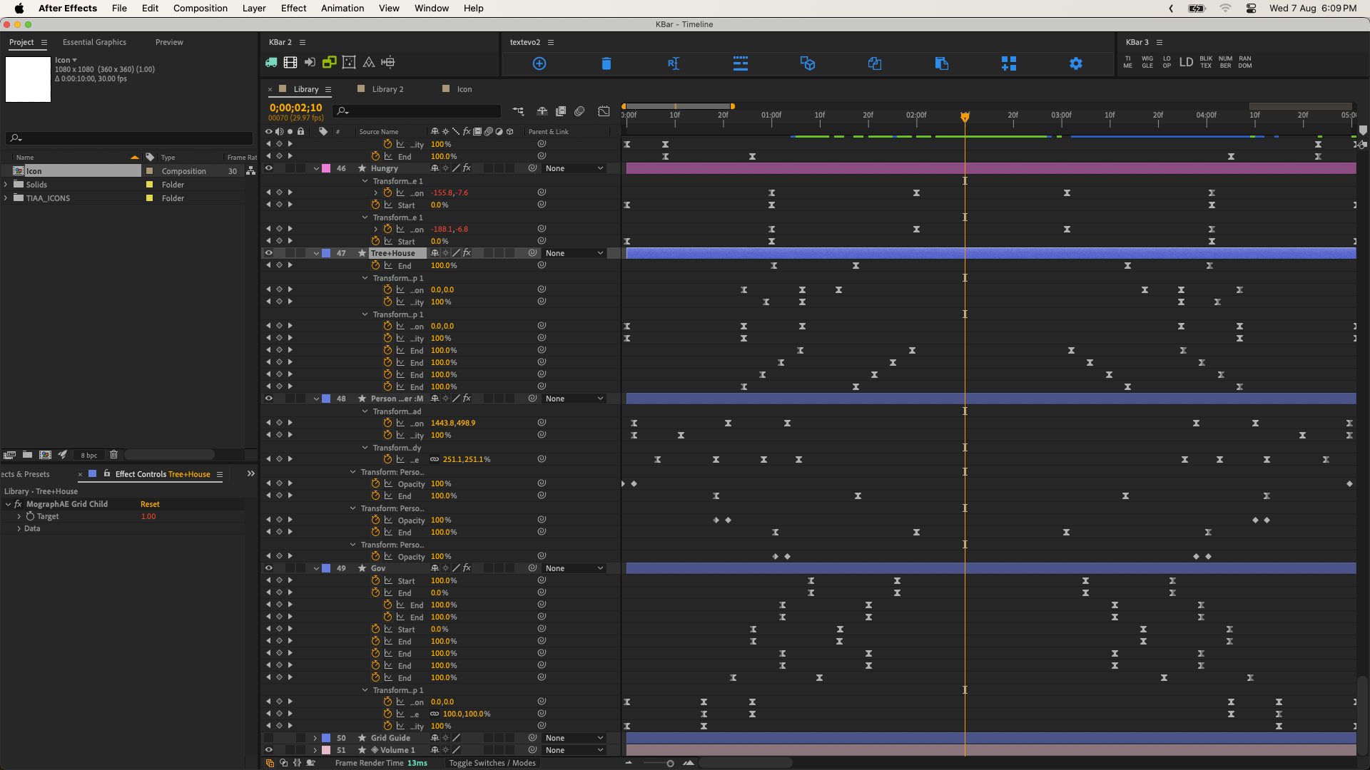The width and height of the screenshot is (1370, 770).
Task: Click the textevo2 trash delete icon
Action: point(606,63)
